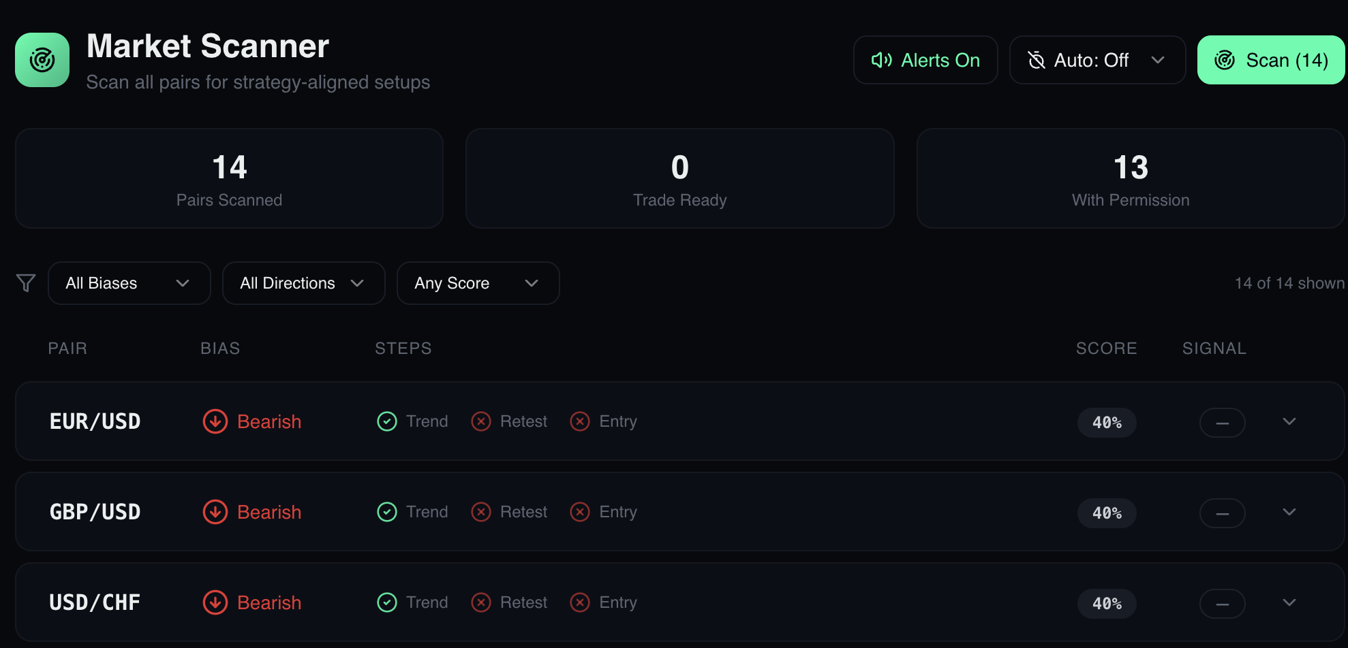This screenshot has width=1348, height=648.
Task: Click the USD/CHF pair name
Action: [x=95, y=602]
